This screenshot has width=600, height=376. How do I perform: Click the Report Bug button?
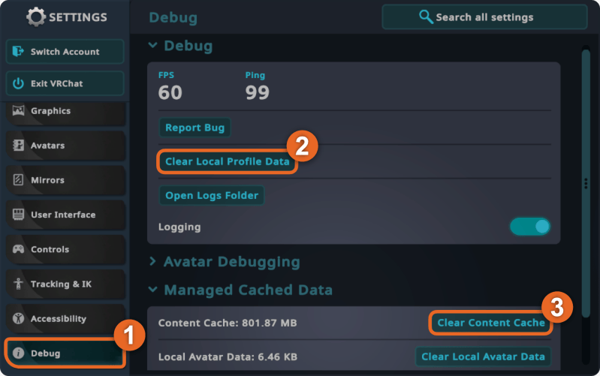pyautogui.click(x=194, y=128)
